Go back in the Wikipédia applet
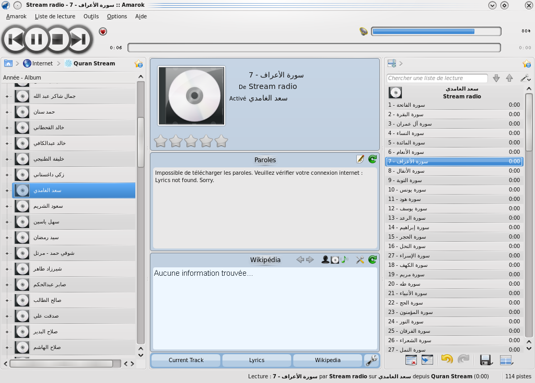 (300, 260)
